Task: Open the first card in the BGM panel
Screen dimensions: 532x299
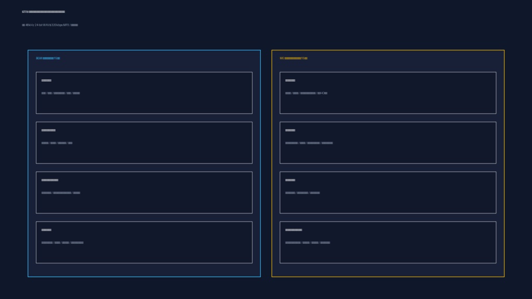Action: click(144, 93)
